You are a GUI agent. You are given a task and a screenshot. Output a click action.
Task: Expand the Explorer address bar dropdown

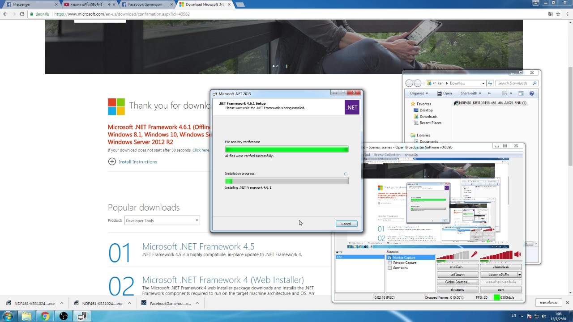pyautogui.click(x=483, y=83)
